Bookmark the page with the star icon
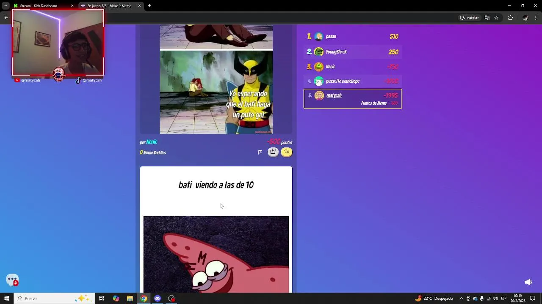This screenshot has height=304, width=542. click(496, 18)
